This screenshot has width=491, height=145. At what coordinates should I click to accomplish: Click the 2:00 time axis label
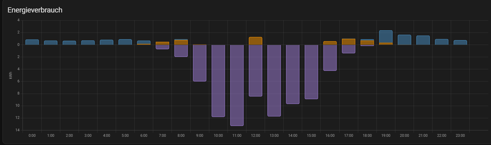click(69, 136)
